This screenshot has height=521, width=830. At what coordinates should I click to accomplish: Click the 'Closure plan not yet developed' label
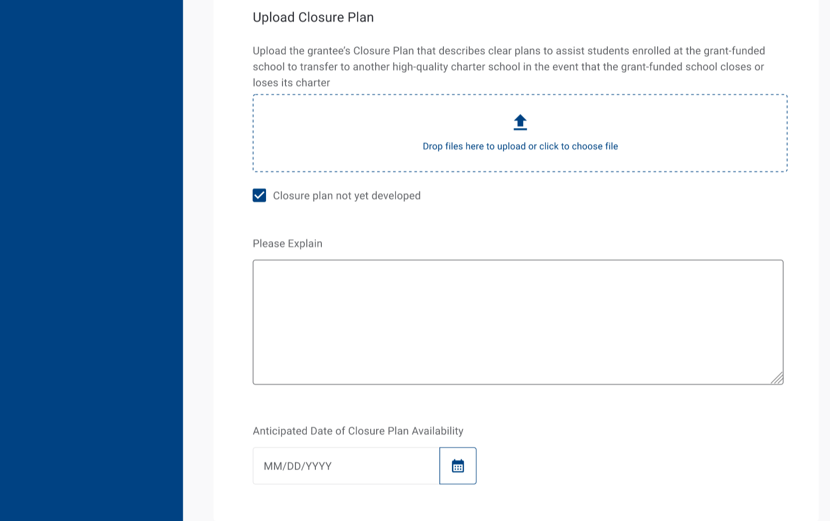point(347,196)
